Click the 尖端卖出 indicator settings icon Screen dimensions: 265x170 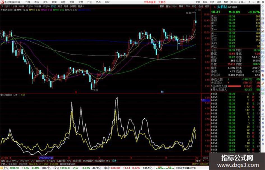(x=1, y=95)
